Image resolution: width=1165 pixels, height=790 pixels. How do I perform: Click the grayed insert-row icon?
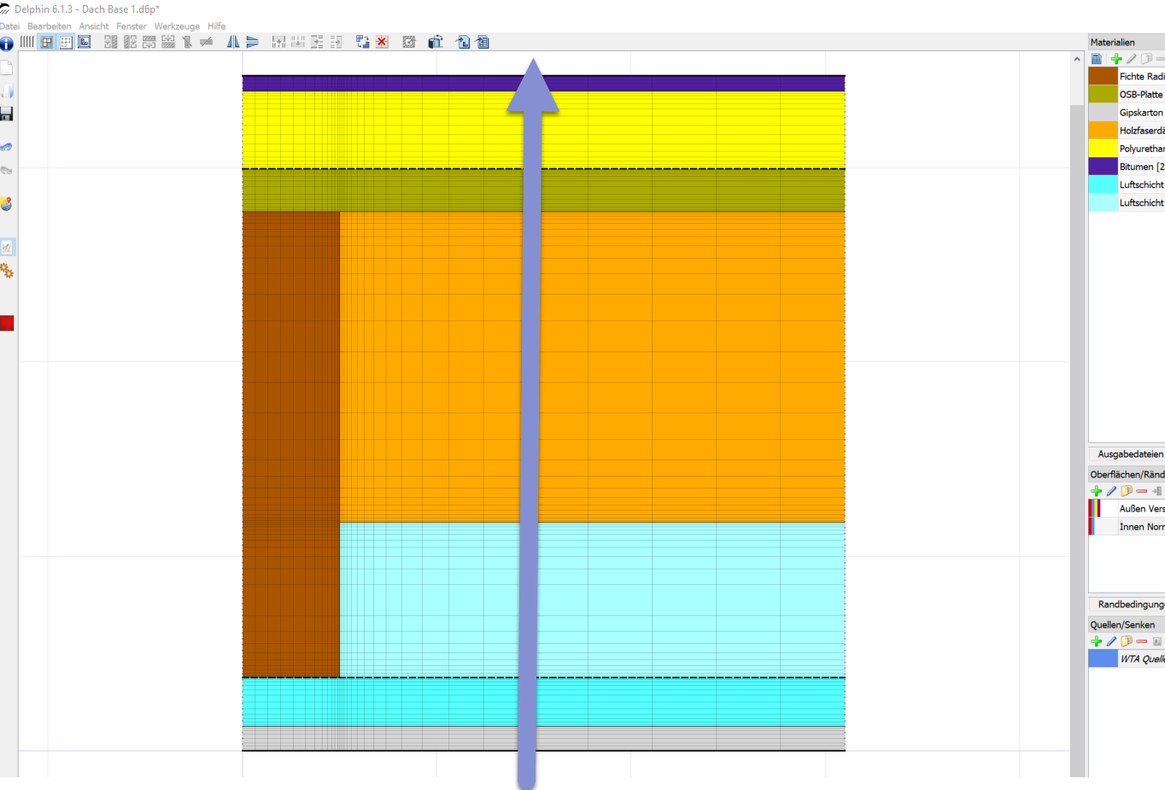[149, 42]
